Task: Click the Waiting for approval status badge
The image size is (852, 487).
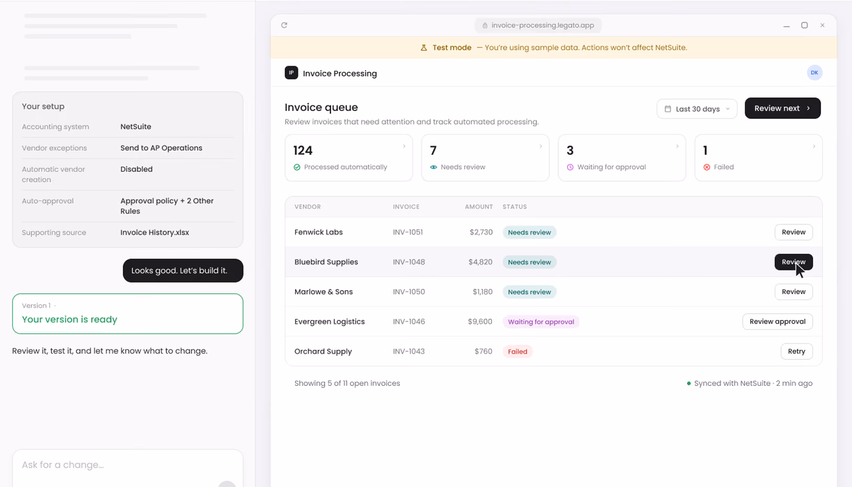Action: coord(541,322)
